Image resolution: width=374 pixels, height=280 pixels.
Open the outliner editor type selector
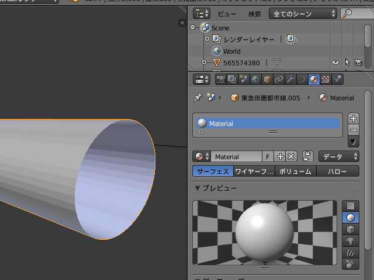click(202, 13)
